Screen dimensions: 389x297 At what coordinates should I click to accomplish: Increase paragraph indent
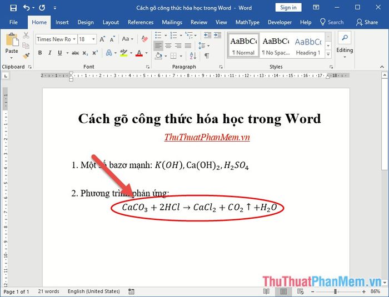pos(218,35)
